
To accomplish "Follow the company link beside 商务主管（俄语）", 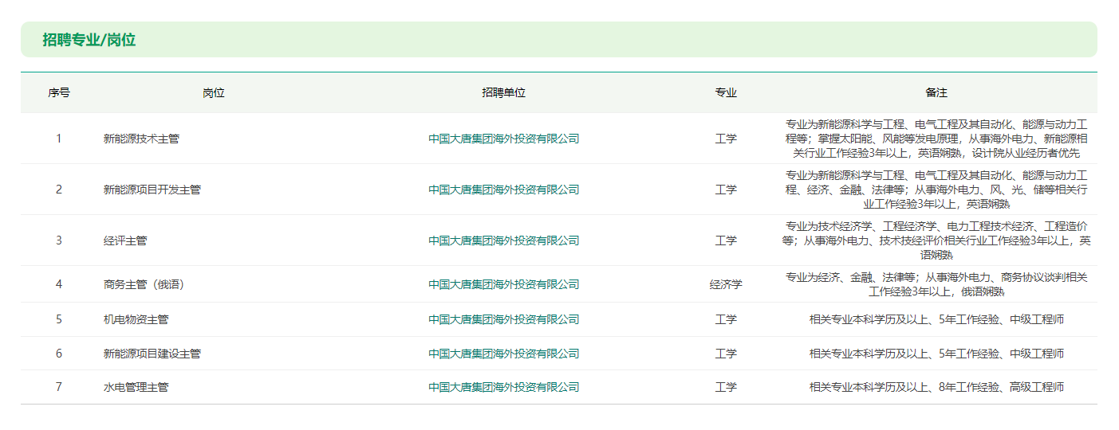I will 503,284.
